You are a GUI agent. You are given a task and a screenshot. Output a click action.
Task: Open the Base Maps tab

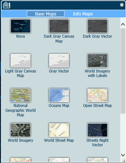46,14
